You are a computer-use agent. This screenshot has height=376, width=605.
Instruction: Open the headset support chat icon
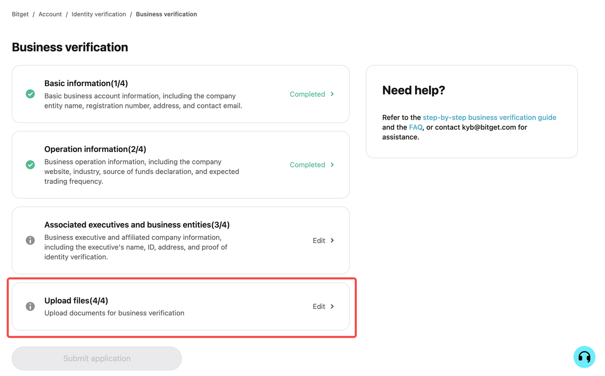[584, 357]
